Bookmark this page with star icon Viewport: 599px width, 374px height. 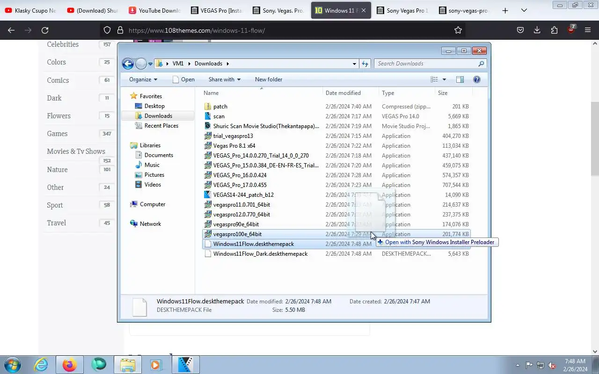458,30
